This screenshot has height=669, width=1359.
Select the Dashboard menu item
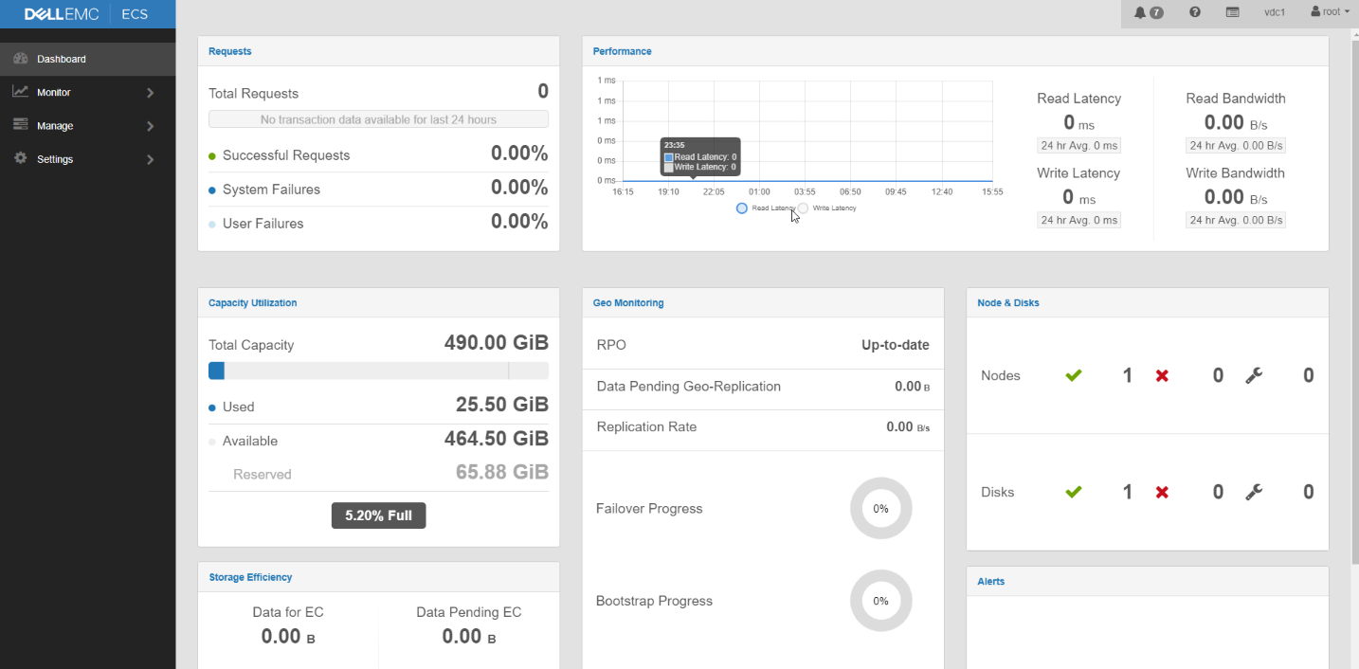coord(87,59)
